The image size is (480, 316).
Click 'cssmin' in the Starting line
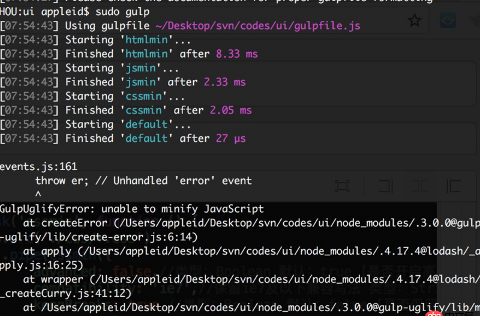point(143,96)
